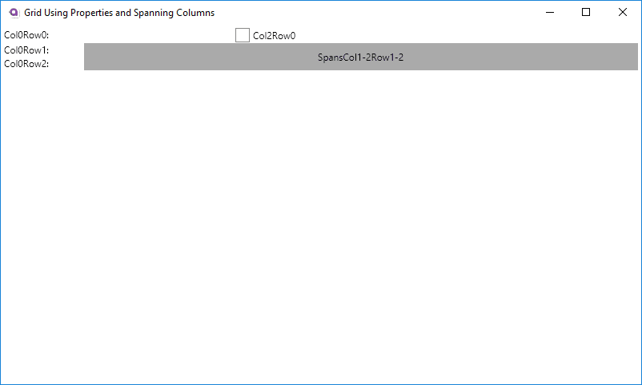Close the Grid Using Properties window

tap(623, 13)
